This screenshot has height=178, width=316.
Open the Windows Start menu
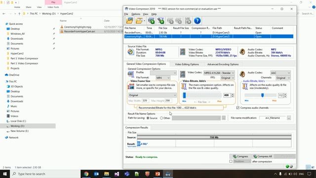tap(5, 174)
